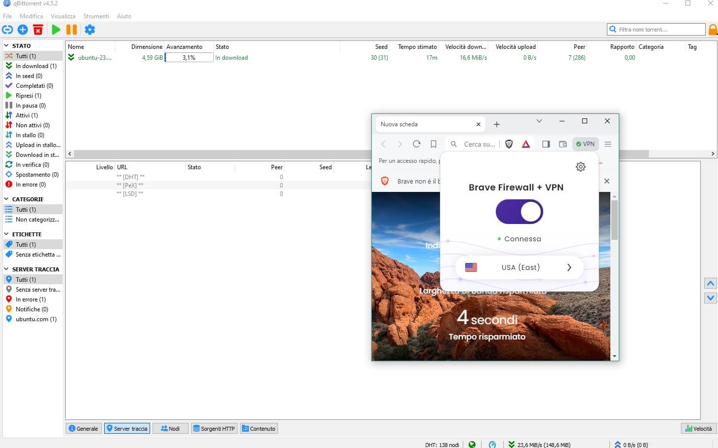
Task: Switch to the Generale tab
Action: point(83,428)
